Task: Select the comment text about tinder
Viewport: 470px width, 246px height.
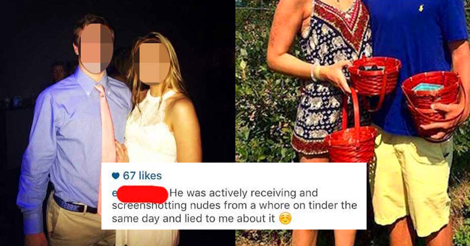Action: [234, 206]
